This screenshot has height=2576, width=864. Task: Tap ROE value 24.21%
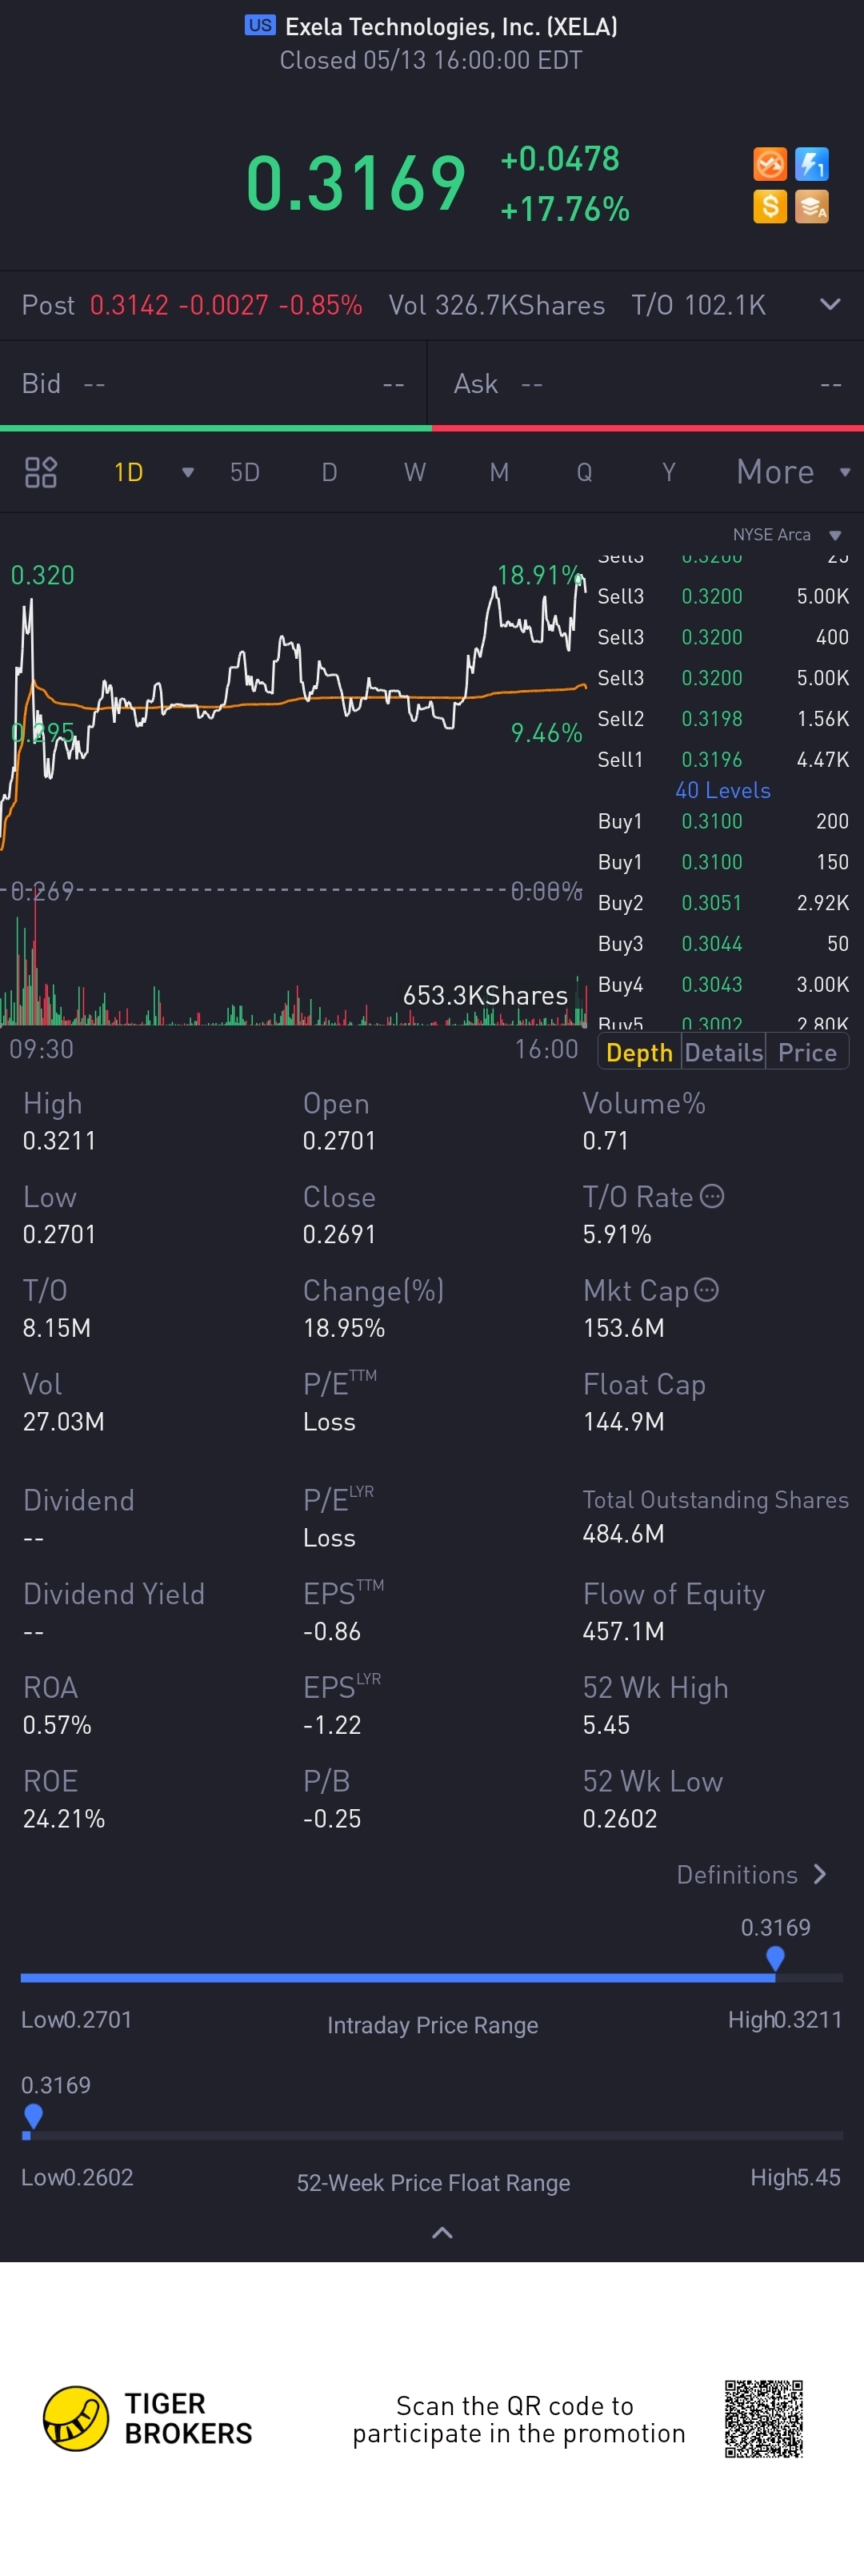click(x=63, y=1819)
